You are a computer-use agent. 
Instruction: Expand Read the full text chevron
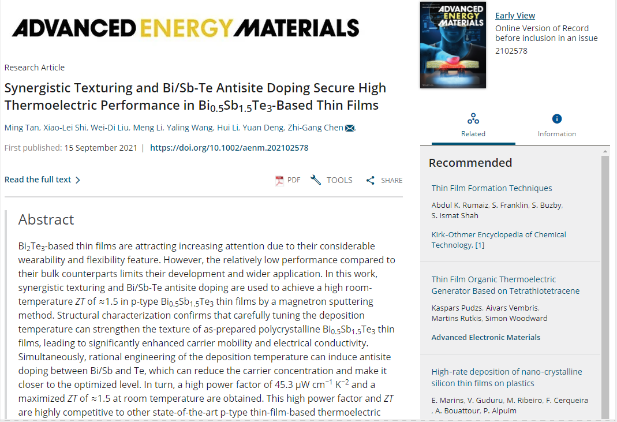(78, 180)
